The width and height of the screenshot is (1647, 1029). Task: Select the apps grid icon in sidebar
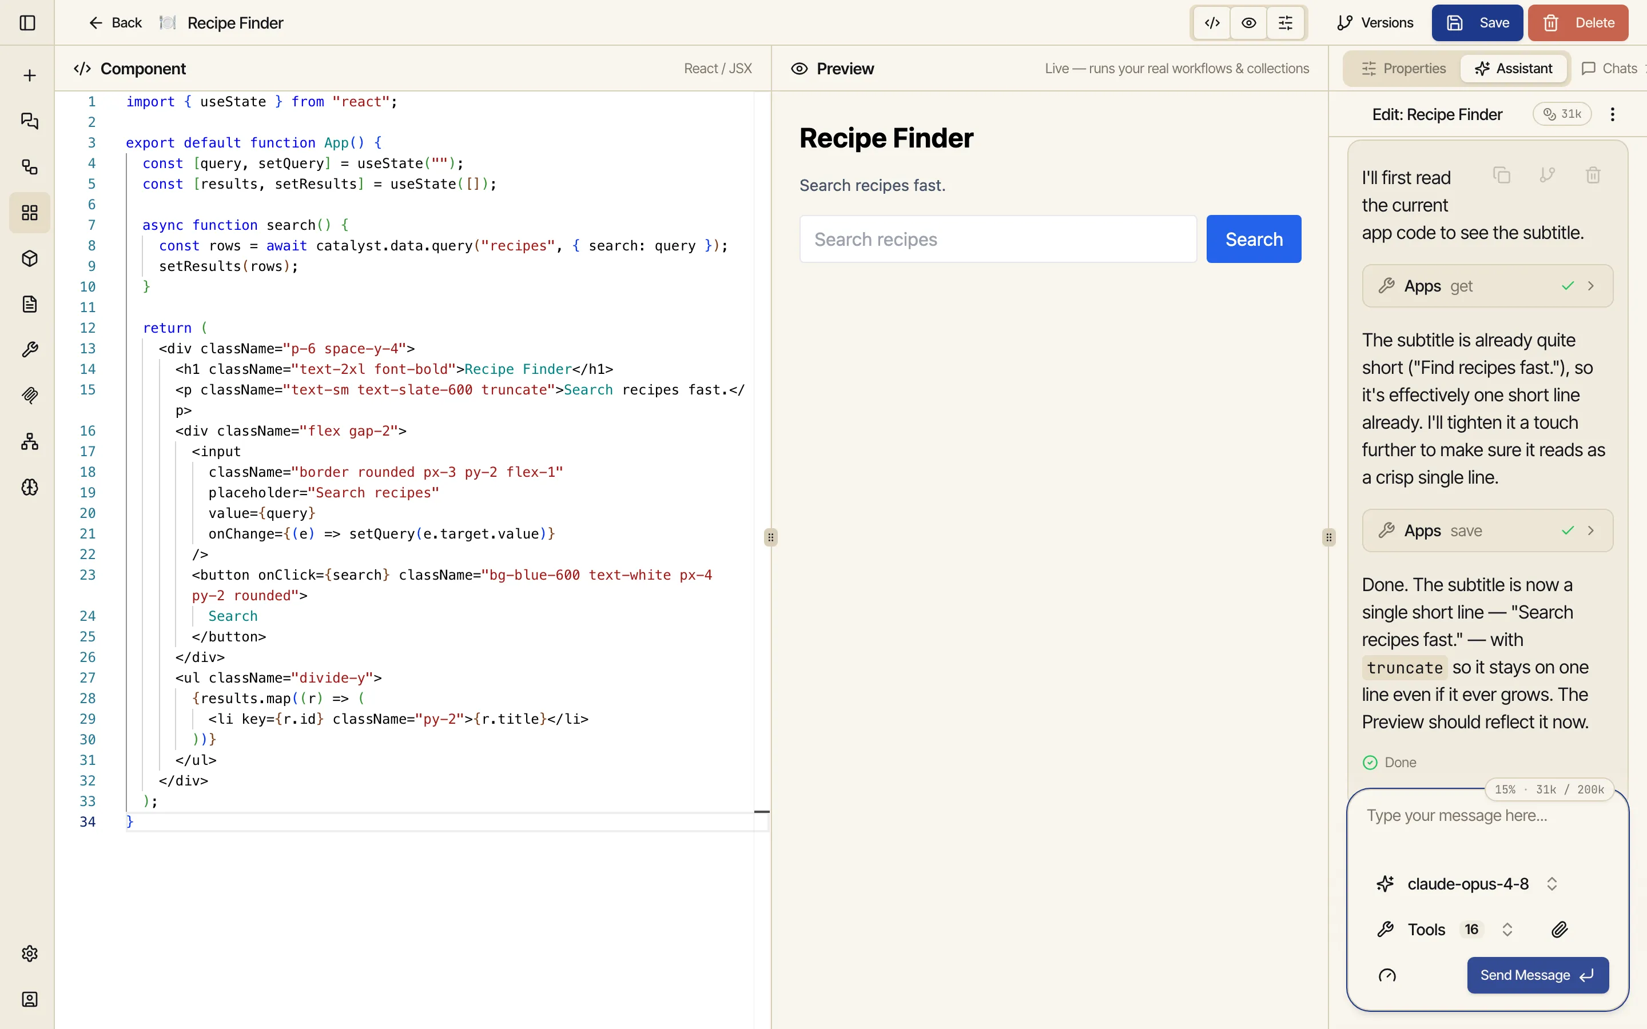pyautogui.click(x=29, y=212)
